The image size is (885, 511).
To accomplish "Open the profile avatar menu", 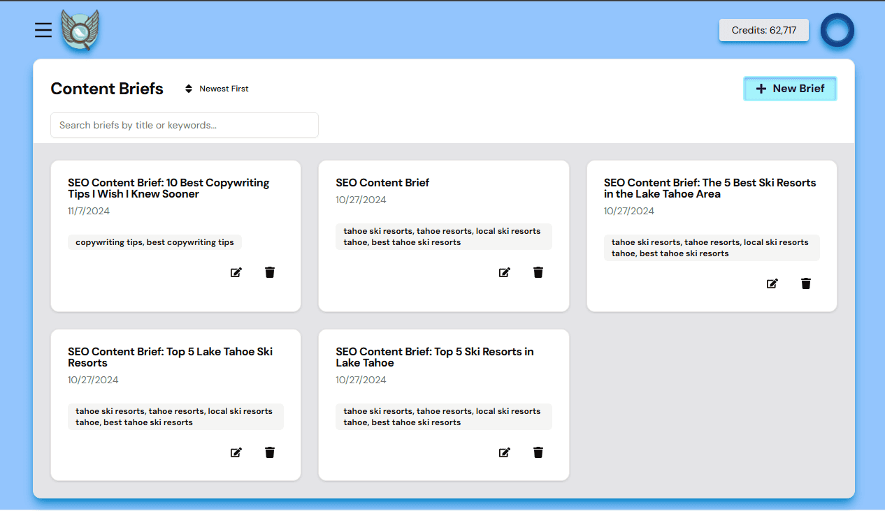I will coord(837,30).
